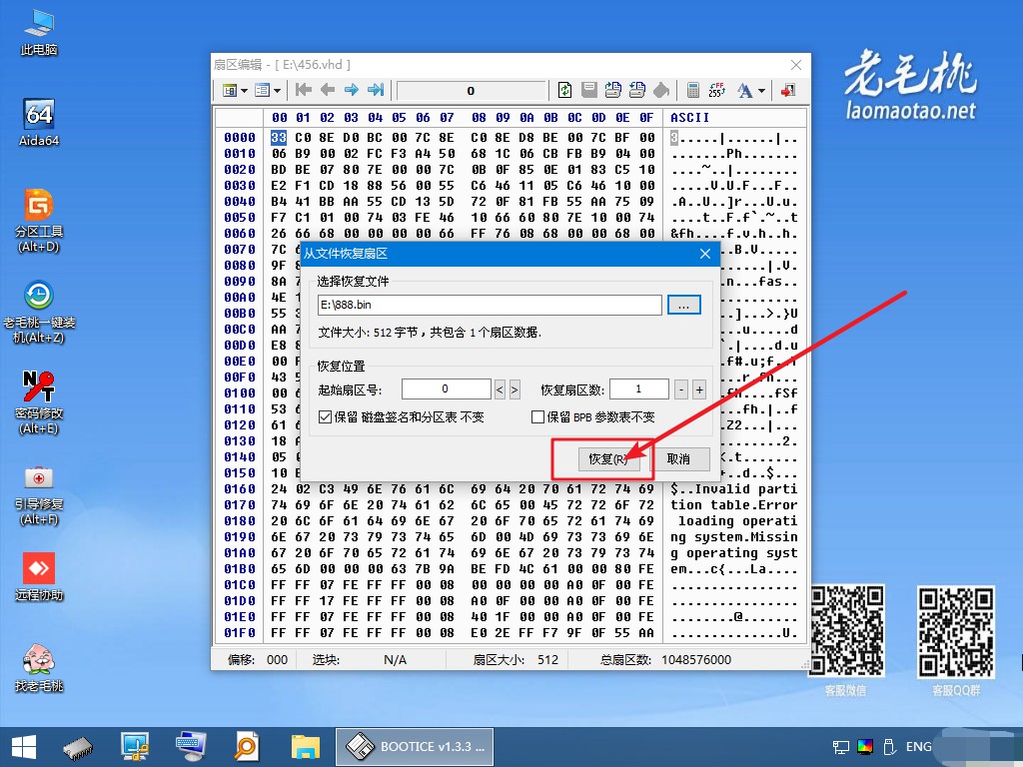Click the restore file path field E:\888.bin
The height and width of the screenshot is (767, 1023).
(x=490, y=305)
